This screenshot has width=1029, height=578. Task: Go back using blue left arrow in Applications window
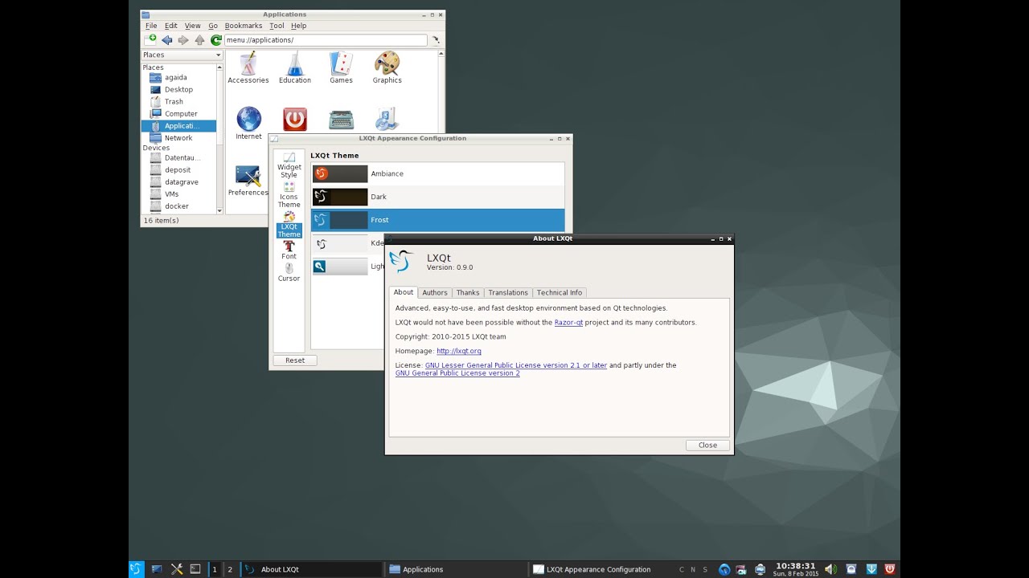[x=167, y=39]
